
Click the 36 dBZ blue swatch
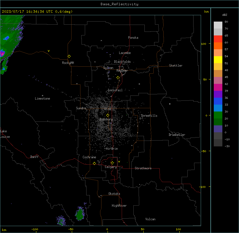pos(218,101)
